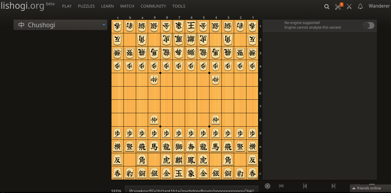Open the PLAY menu
391x193 pixels.
click(67, 6)
